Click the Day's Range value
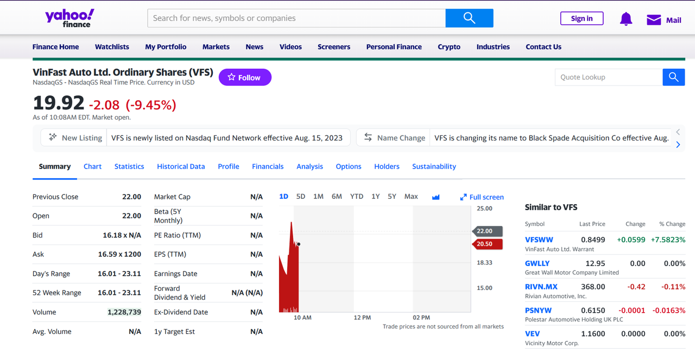695x349 pixels. click(x=119, y=274)
